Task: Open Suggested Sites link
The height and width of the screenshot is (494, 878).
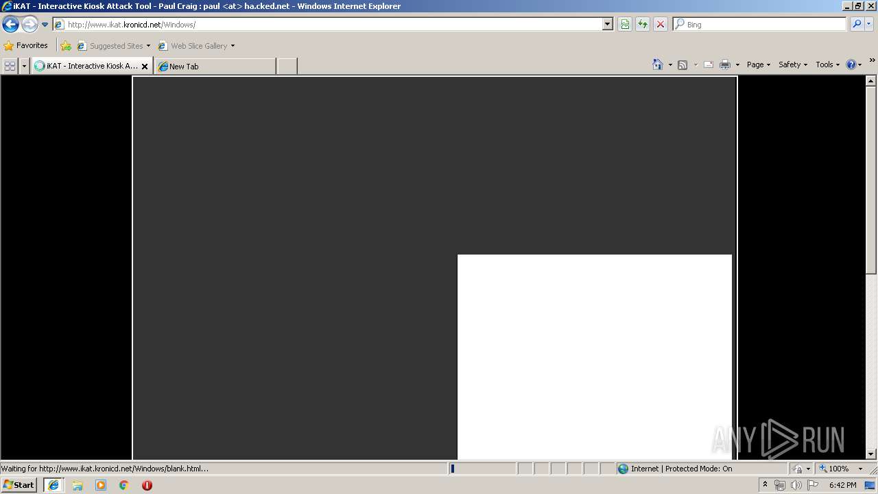Action: (114, 45)
